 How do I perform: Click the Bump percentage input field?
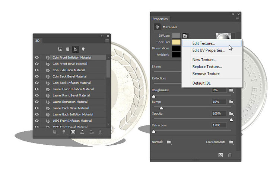tap(219, 102)
